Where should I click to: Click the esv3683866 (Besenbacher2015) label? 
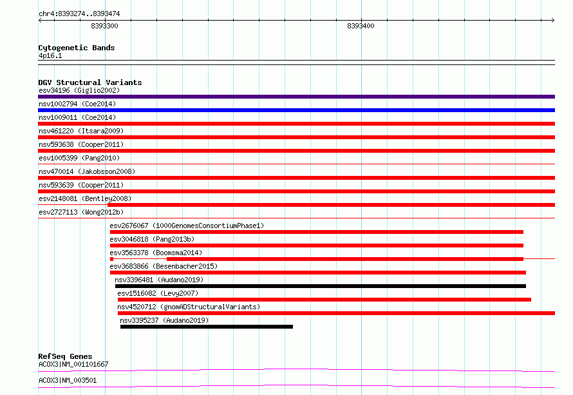164,266
